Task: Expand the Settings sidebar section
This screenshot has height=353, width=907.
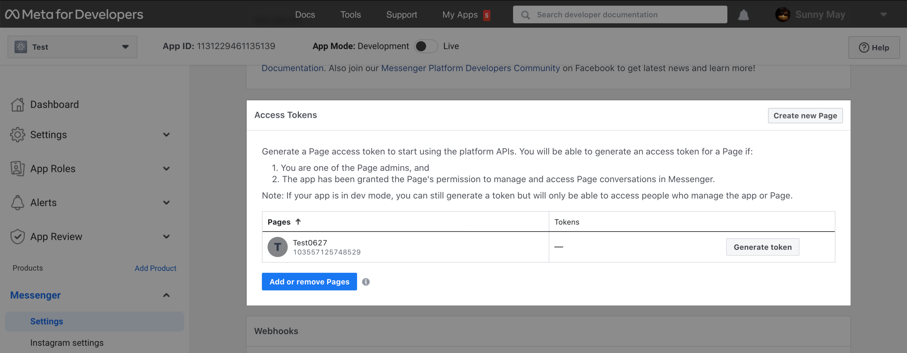Action: pyautogui.click(x=166, y=135)
